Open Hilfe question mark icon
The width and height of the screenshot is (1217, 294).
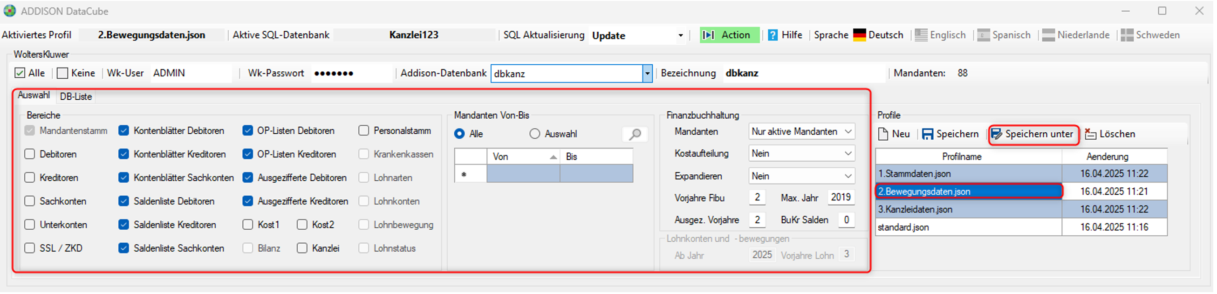[773, 35]
